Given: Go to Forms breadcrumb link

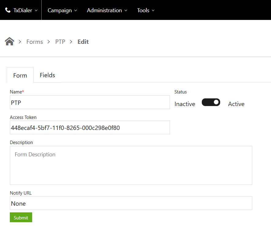Looking at the screenshot, I should pyautogui.click(x=35, y=42).
